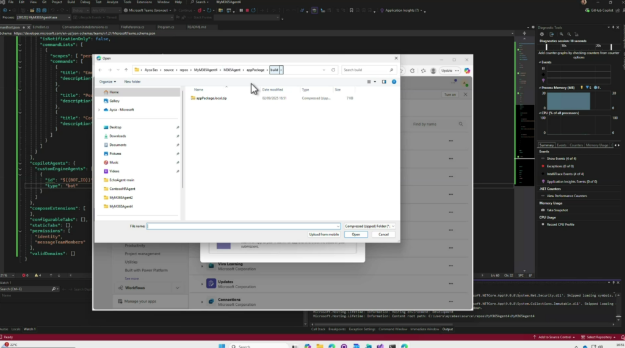625x348 pixels.
Task: Click View Performance Counters link
Action: point(567,196)
